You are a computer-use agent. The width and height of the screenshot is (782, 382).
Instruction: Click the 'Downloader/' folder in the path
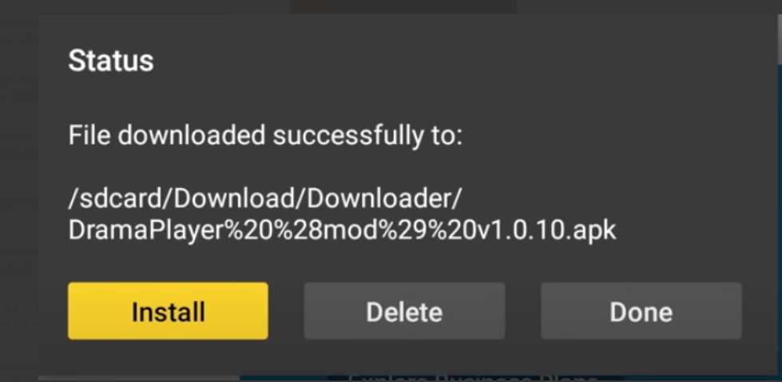coord(384,199)
